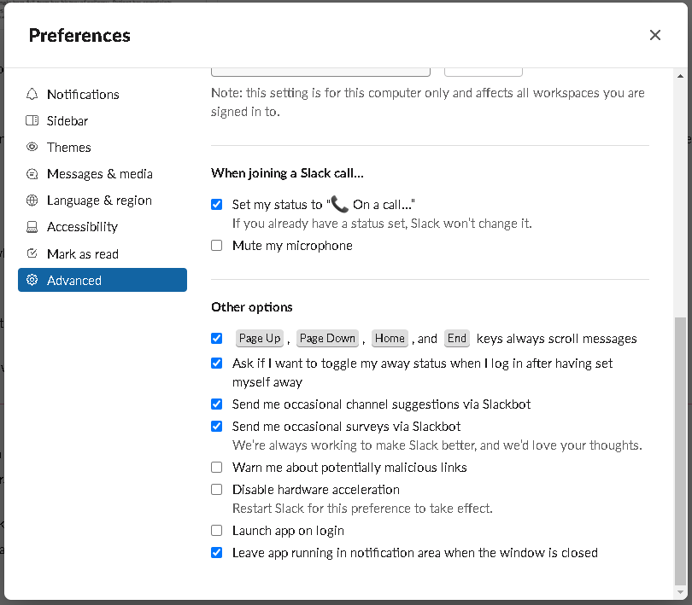Open Notifications preferences
Image resolution: width=692 pixels, height=605 pixels.
point(103,95)
